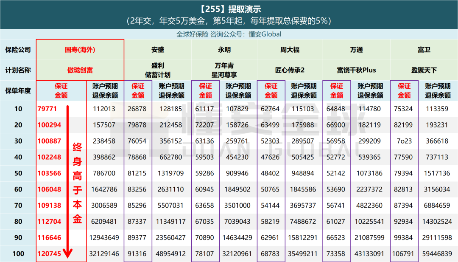The height and width of the screenshot is (262, 458).
Task: Click the 周大福 company header
Action: (290, 50)
